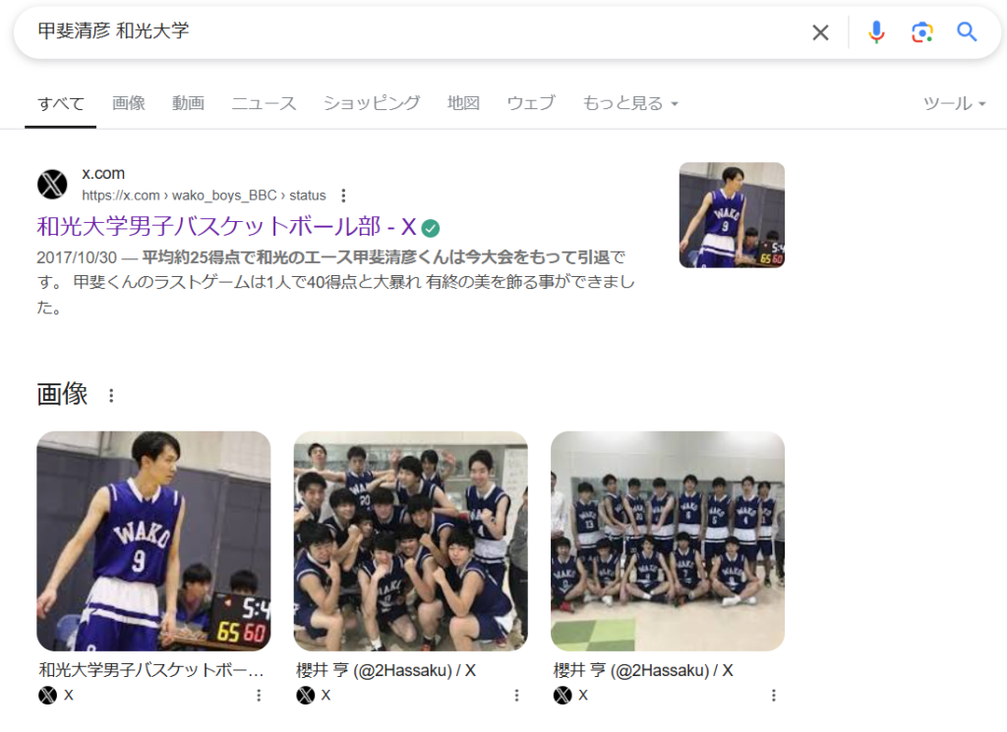Open 和光大学男子バスケットボール部 - X result link

pos(226,227)
